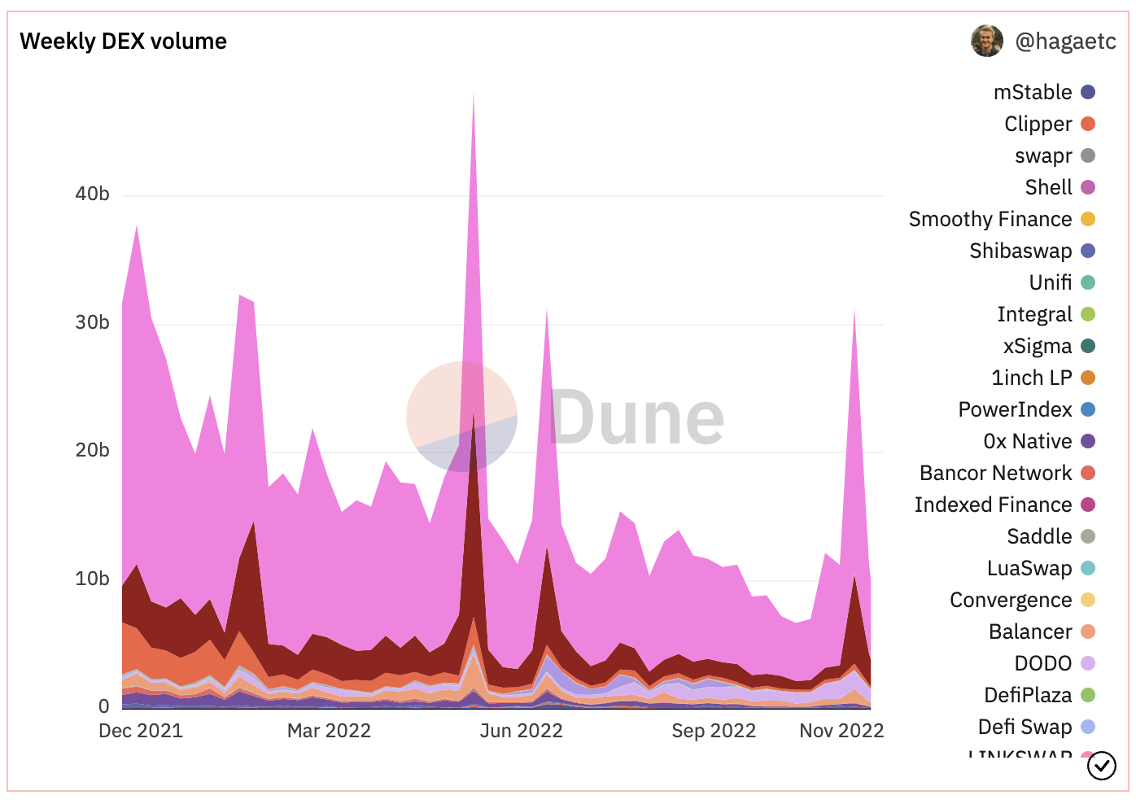The image size is (1136, 804).
Task: Click the verified checkmark icon
Action: (x=1101, y=766)
